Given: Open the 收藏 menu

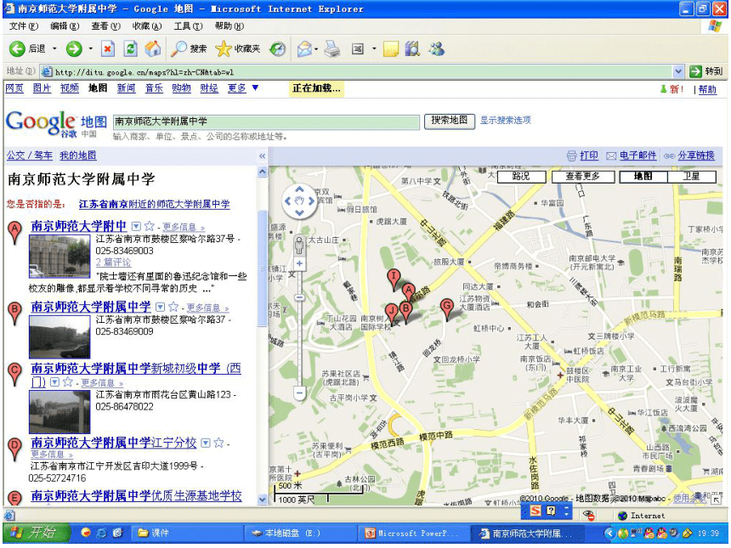Looking at the screenshot, I should (x=147, y=26).
